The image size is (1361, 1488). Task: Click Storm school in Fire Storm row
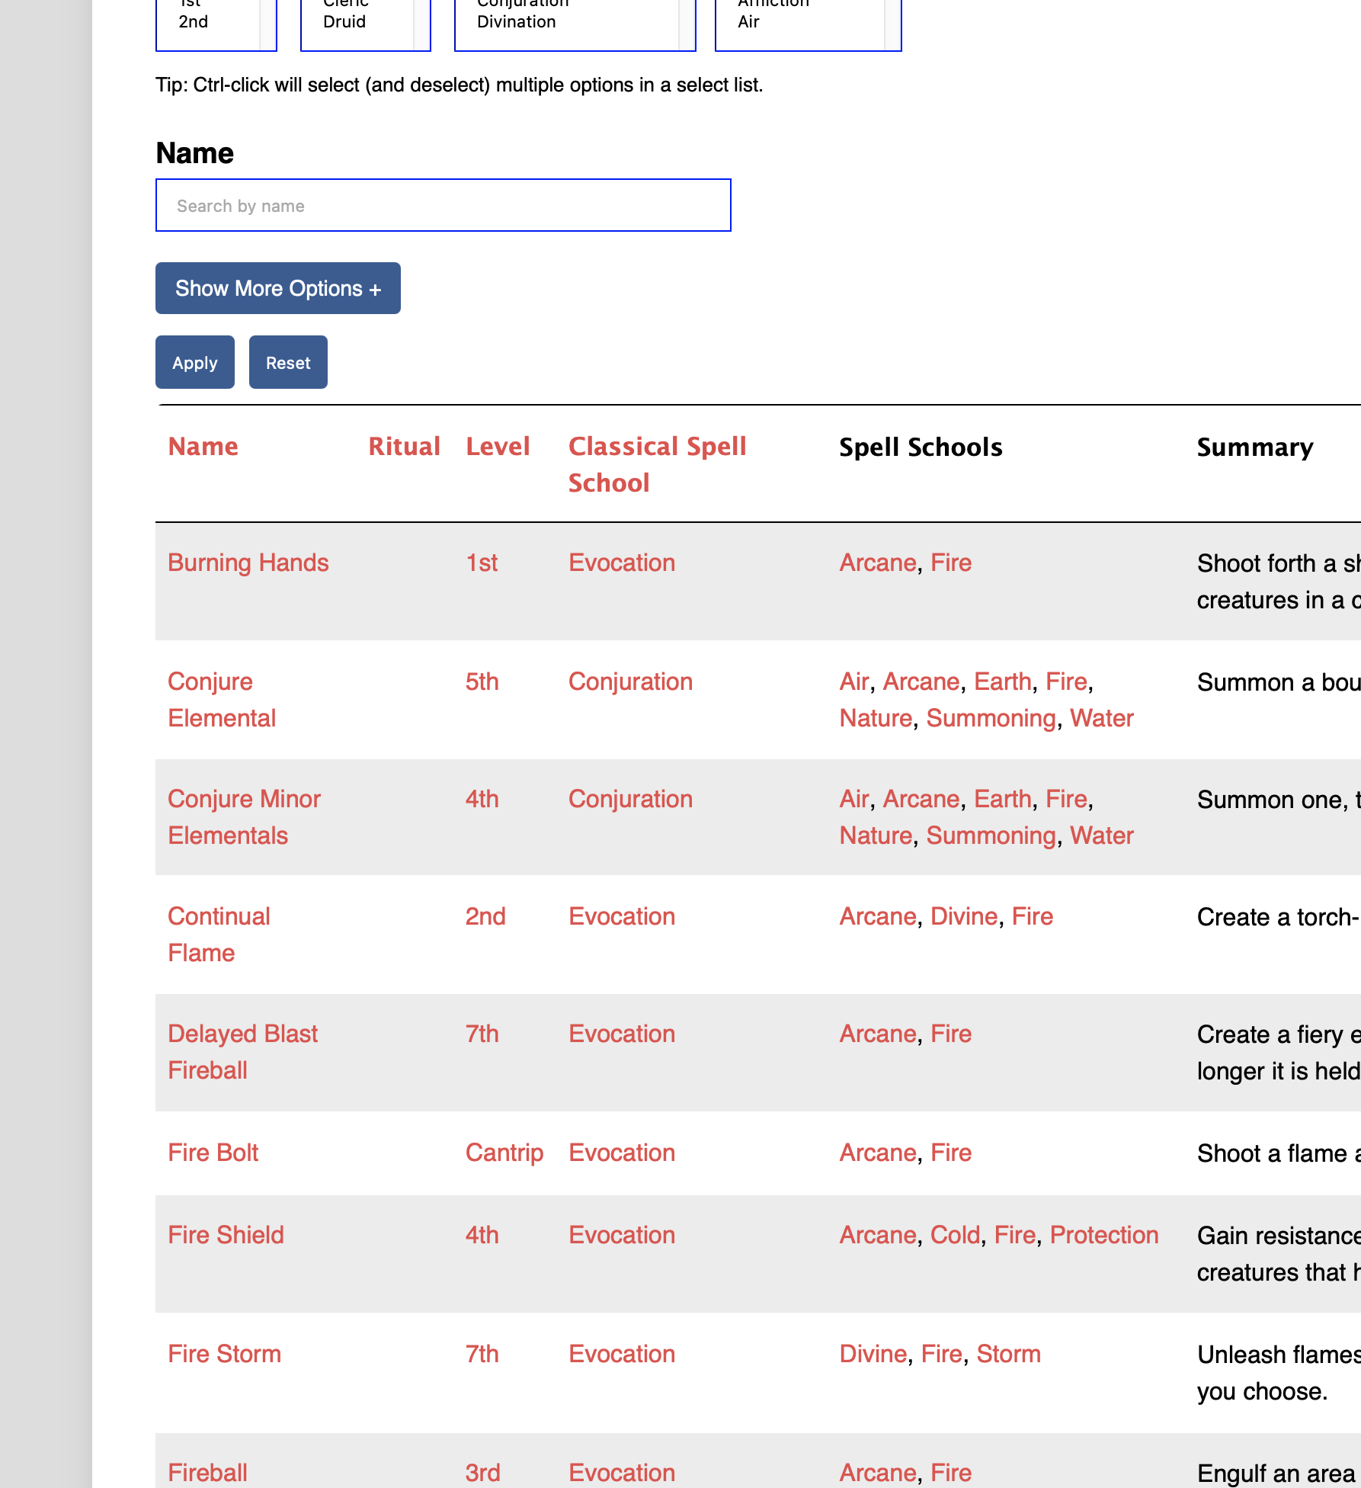point(1009,1354)
